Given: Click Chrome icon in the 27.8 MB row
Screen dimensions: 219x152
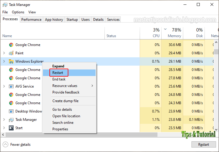Looking at the screenshot, I should point(11,78).
